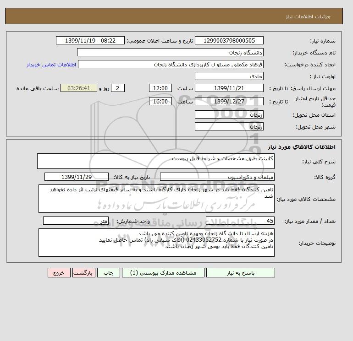The width and height of the screenshot is (353, 341).
Task: Click delivery province field 'زنجان'
Action: 229,114
